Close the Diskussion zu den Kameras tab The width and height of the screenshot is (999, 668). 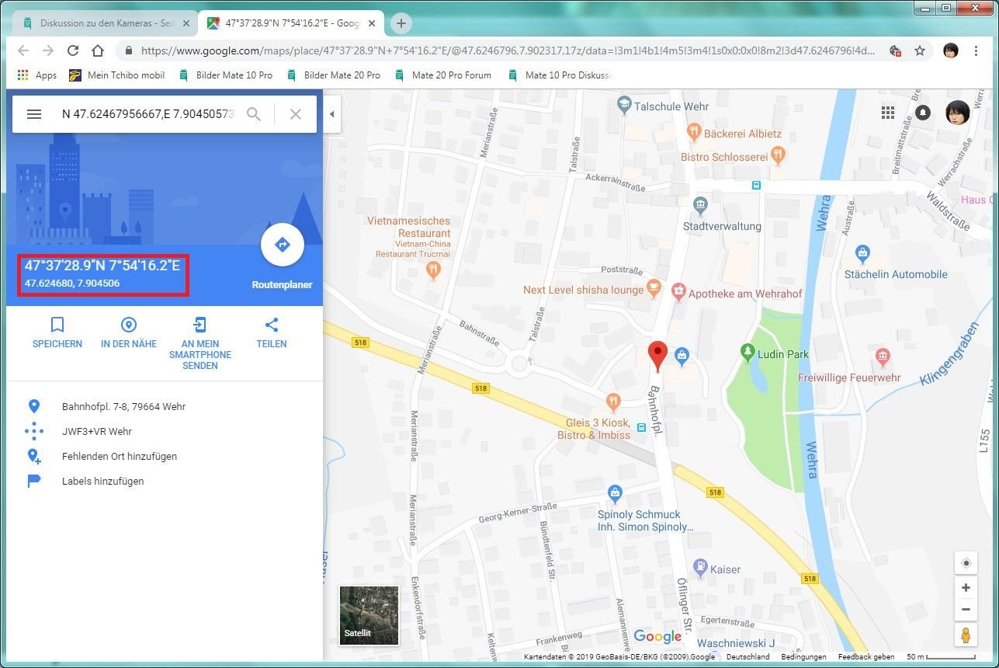[x=186, y=23]
